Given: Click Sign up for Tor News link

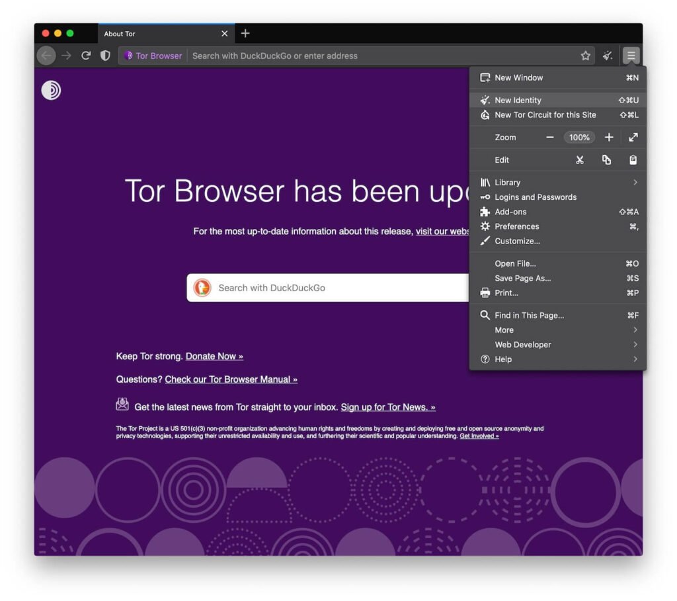Looking at the screenshot, I should click(x=388, y=407).
